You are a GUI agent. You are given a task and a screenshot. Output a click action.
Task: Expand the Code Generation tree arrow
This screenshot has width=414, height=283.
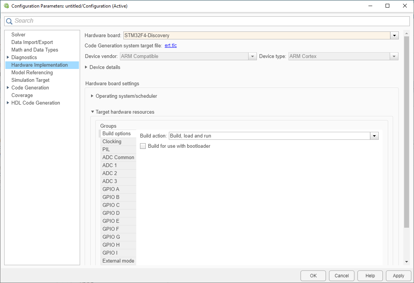click(x=8, y=88)
